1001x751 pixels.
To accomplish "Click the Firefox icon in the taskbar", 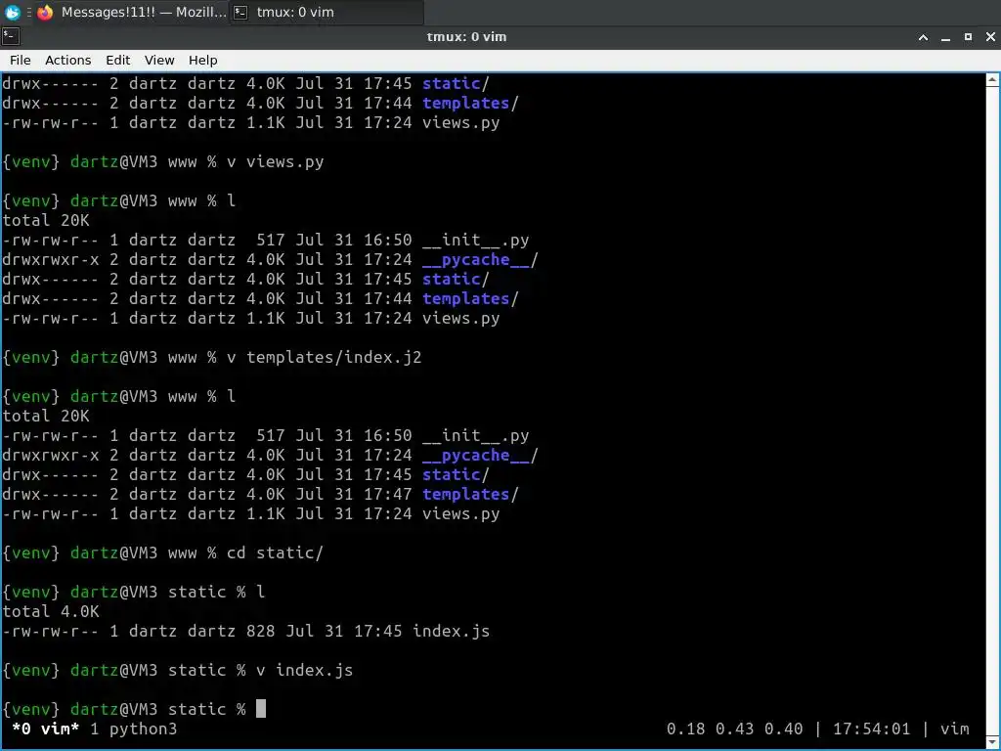I will pyautogui.click(x=45, y=12).
